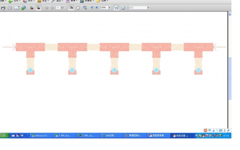Toggle scrolling page display mode
The height and width of the screenshot is (150, 240).
point(116,8)
